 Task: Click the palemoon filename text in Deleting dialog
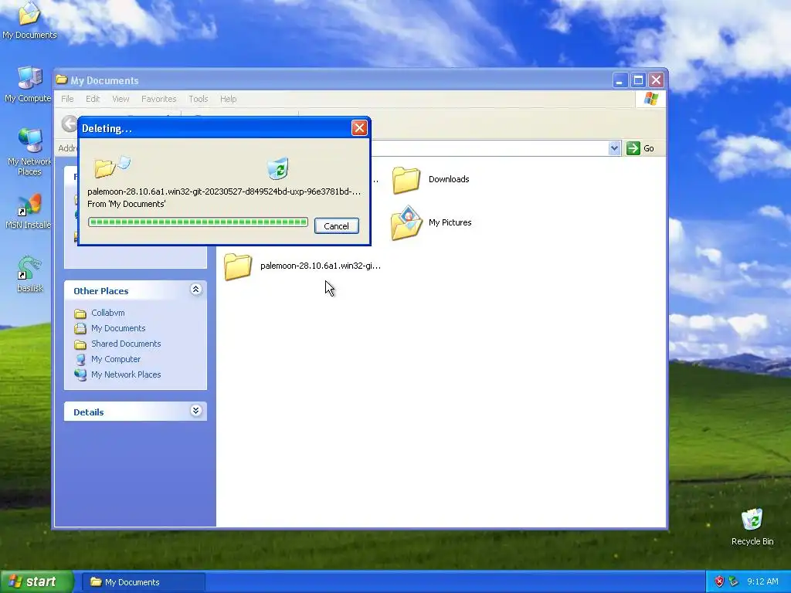pyautogui.click(x=224, y=191)
